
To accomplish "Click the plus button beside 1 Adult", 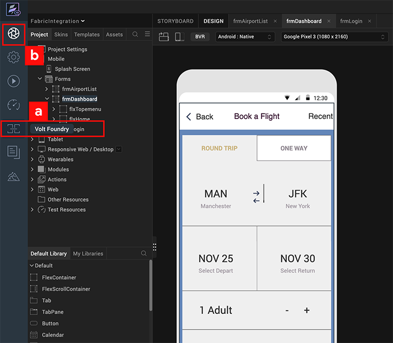I will tap(307, 310).
